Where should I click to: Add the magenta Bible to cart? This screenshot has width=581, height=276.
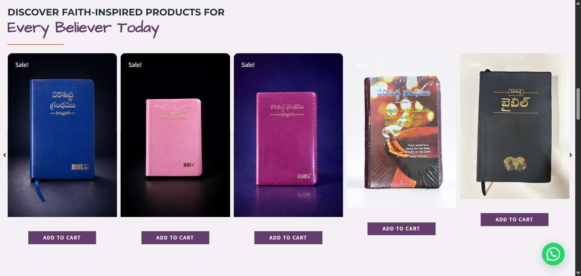(288, 238)
